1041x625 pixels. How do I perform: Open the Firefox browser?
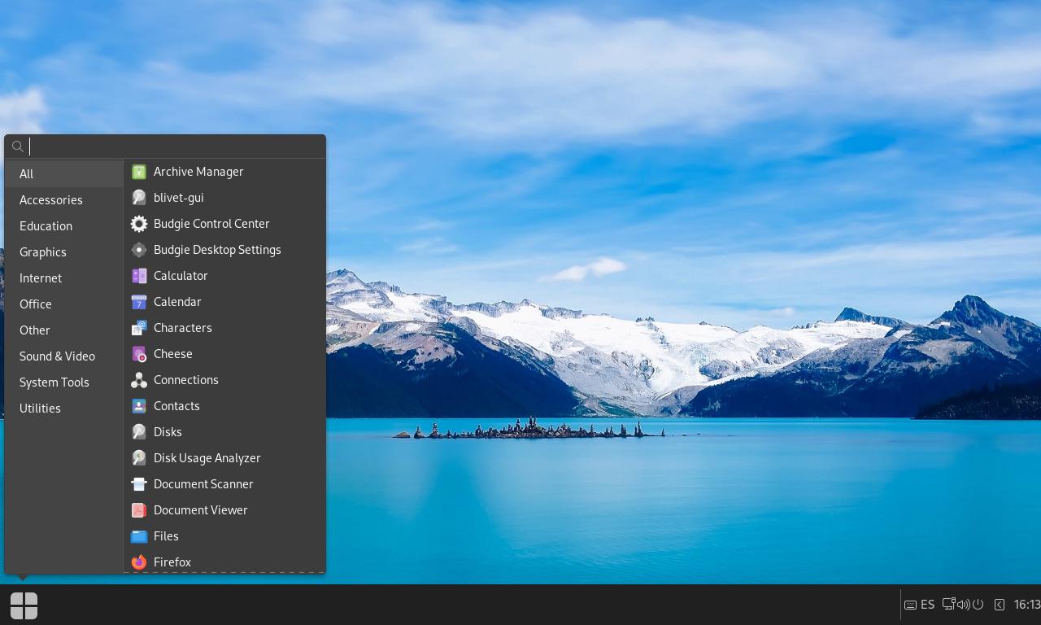click(x=224, y=562)
